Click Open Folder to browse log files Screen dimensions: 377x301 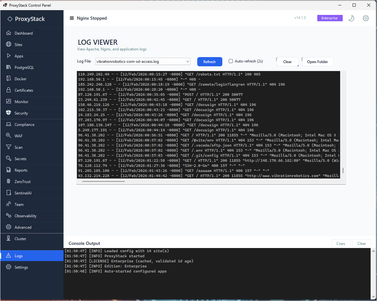(x=317, y=62)
